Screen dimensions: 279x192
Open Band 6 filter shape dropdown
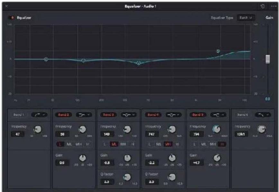263,115
